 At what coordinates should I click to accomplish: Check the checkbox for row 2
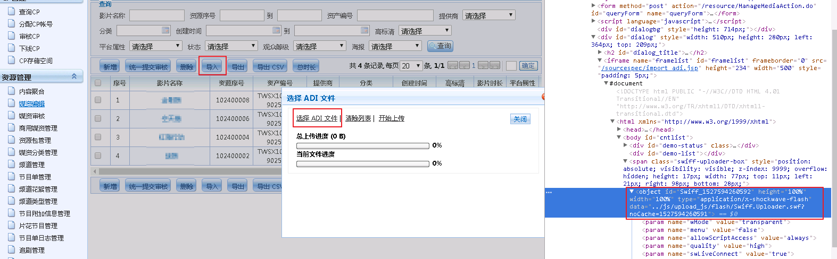pos(98,118)
